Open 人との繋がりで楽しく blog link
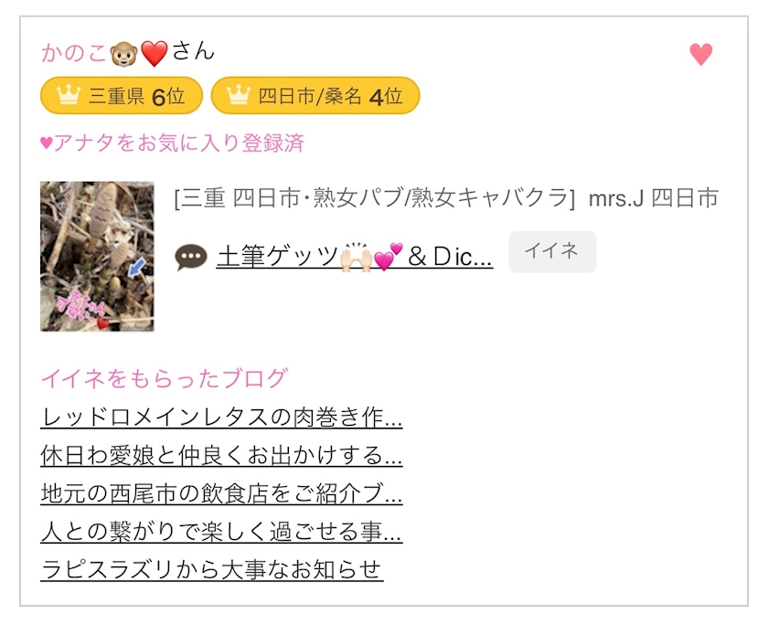 (221, 532)
